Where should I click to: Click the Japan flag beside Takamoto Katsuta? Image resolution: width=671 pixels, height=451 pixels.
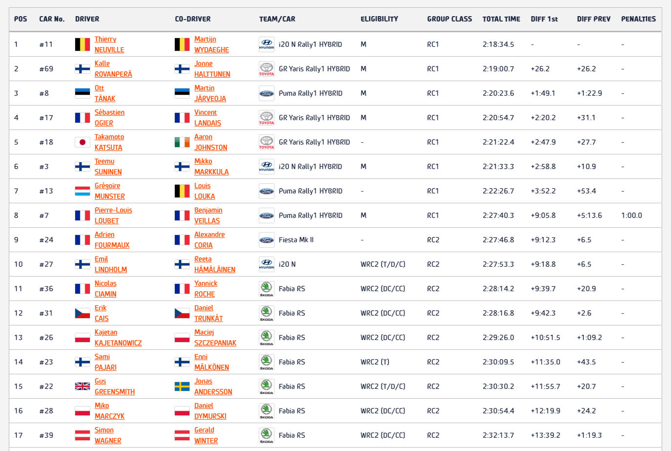coord(82,142)
